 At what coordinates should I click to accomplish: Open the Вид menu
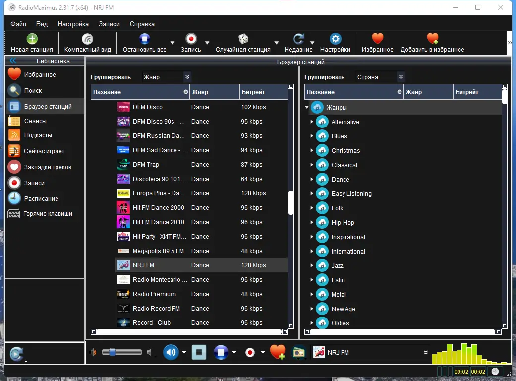click(x=42, y=24)
